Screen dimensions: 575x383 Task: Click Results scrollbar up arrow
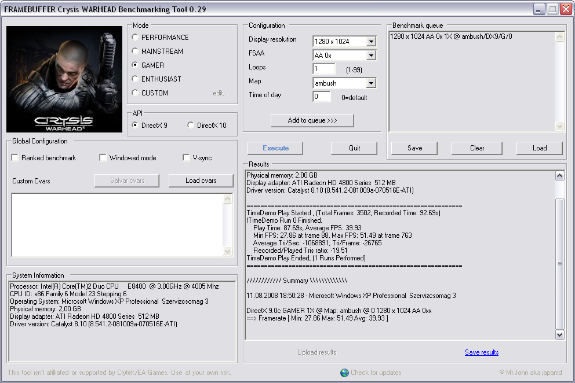[559, 176]
